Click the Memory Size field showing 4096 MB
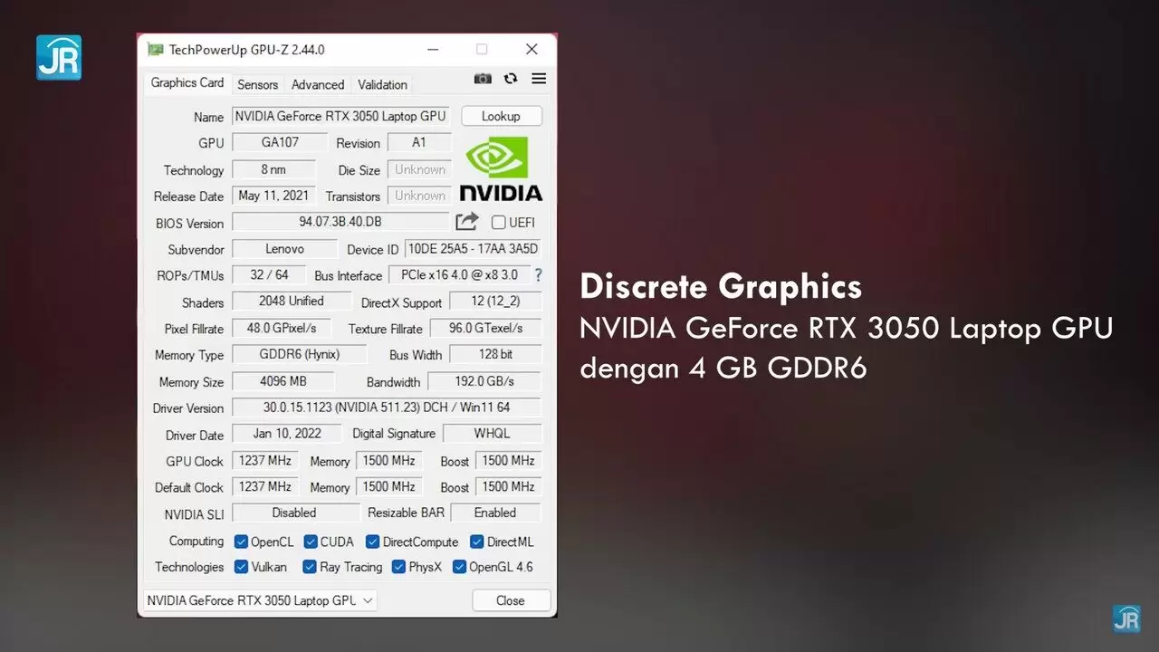This screenshot has height=652, width=1159. click(283, 381)
